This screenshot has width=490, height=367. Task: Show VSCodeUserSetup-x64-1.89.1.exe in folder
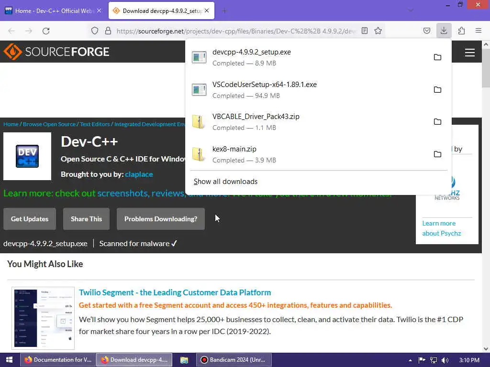437,89
